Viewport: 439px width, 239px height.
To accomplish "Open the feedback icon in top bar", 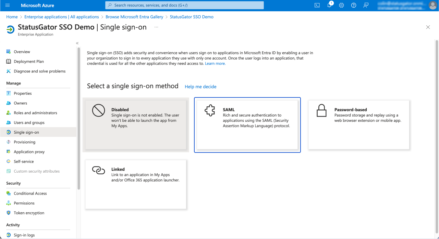I will tap(366, 5).
